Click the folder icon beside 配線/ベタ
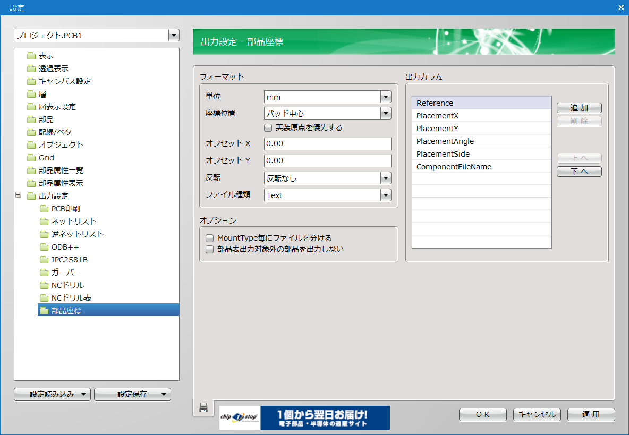Screen dimensions: 629x435 coord(31,132)
